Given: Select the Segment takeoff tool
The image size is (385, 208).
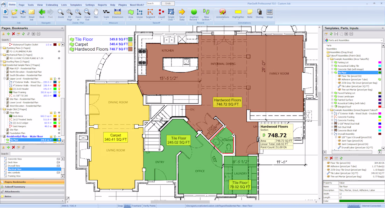Looking at the screenshot, I should coord(150,14).
